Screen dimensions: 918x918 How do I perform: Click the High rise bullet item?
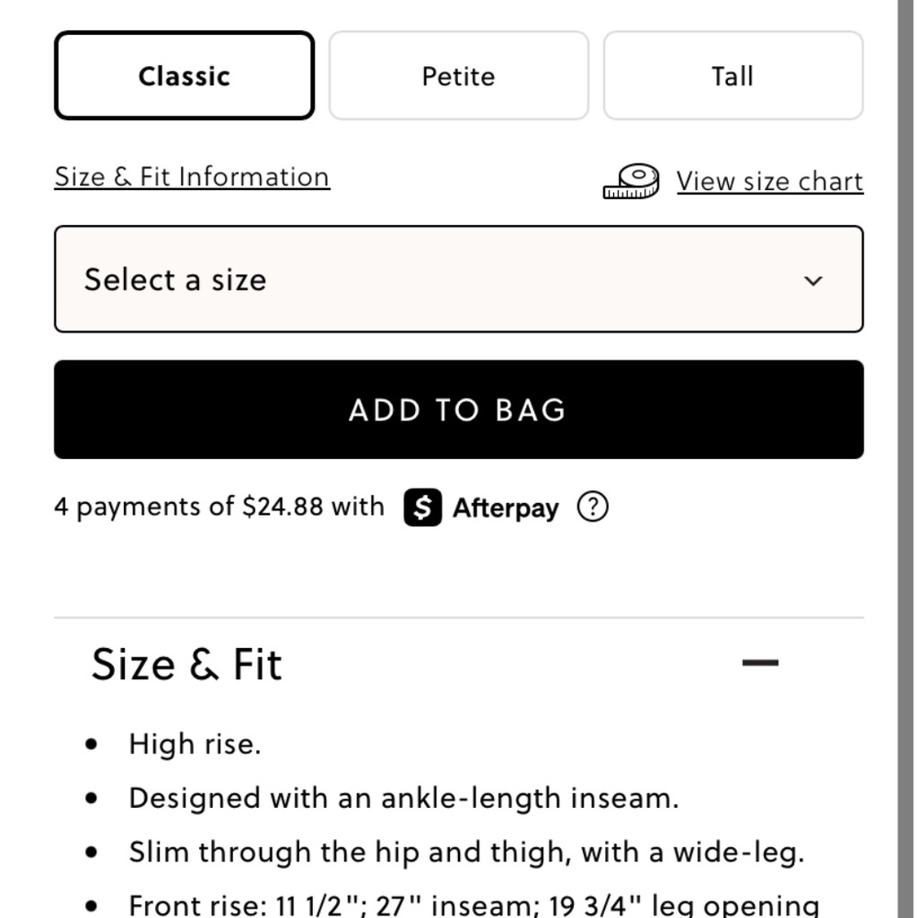(x=195, y=744)
